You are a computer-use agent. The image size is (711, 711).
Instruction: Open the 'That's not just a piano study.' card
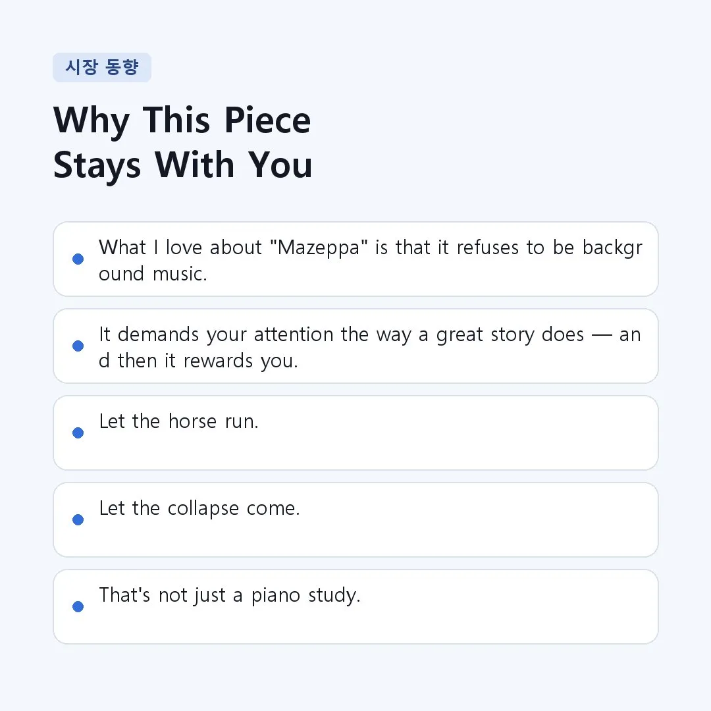355,606
